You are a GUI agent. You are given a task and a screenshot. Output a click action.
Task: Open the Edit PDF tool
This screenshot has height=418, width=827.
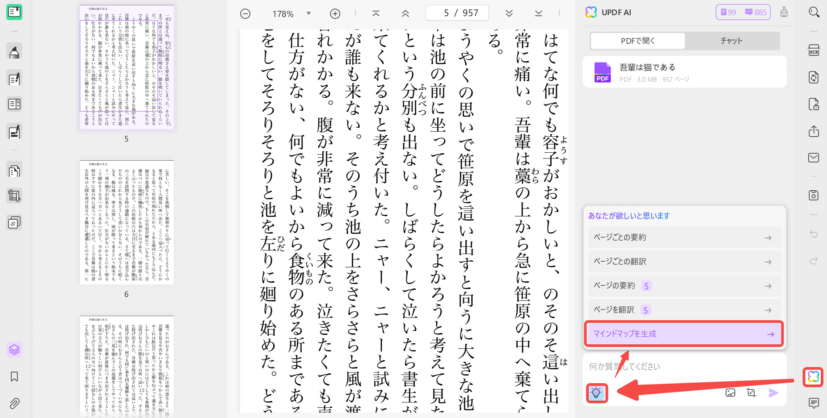click(x=14, y=79)
